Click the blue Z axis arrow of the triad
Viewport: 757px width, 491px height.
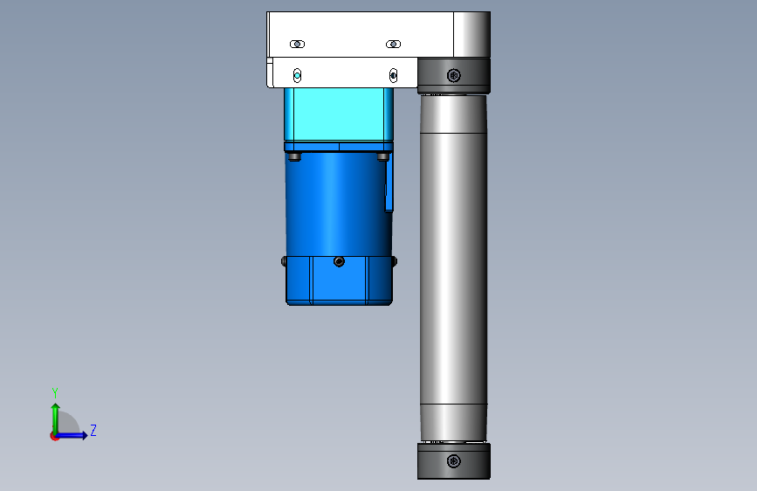pyautogui.click(x=72, y=435)
